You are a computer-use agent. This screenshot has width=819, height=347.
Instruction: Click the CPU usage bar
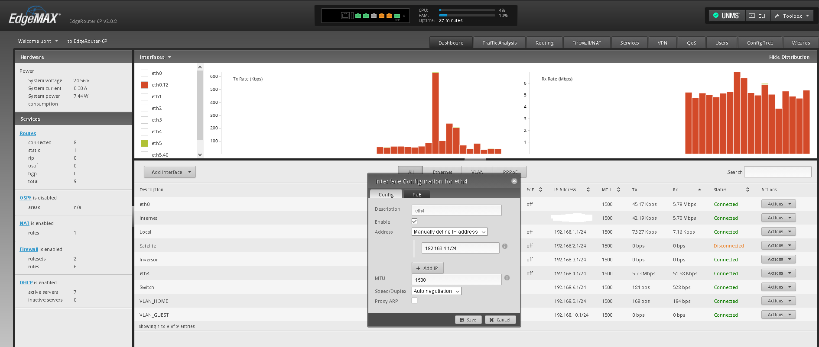[467, 10]
